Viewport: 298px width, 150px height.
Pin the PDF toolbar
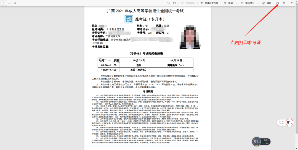coord(292,3)
